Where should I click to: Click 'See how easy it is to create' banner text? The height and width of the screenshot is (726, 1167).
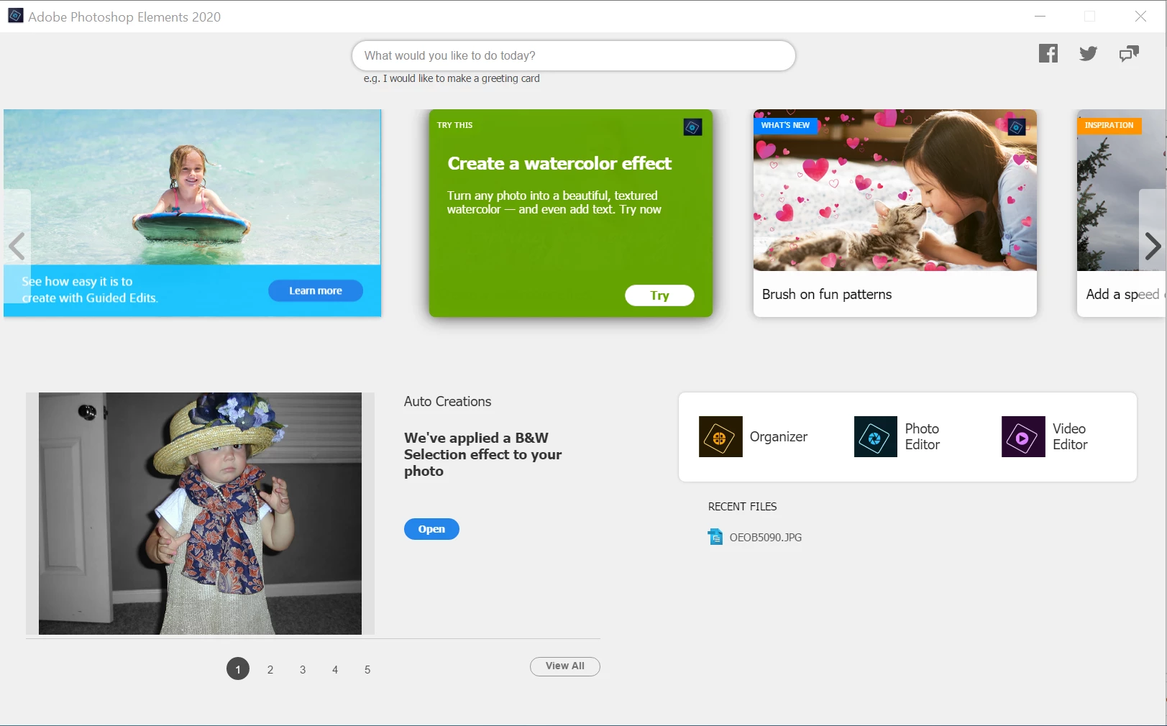[x=90, y=290]
